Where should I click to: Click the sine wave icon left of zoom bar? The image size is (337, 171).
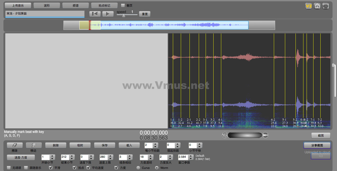(225, 135)
